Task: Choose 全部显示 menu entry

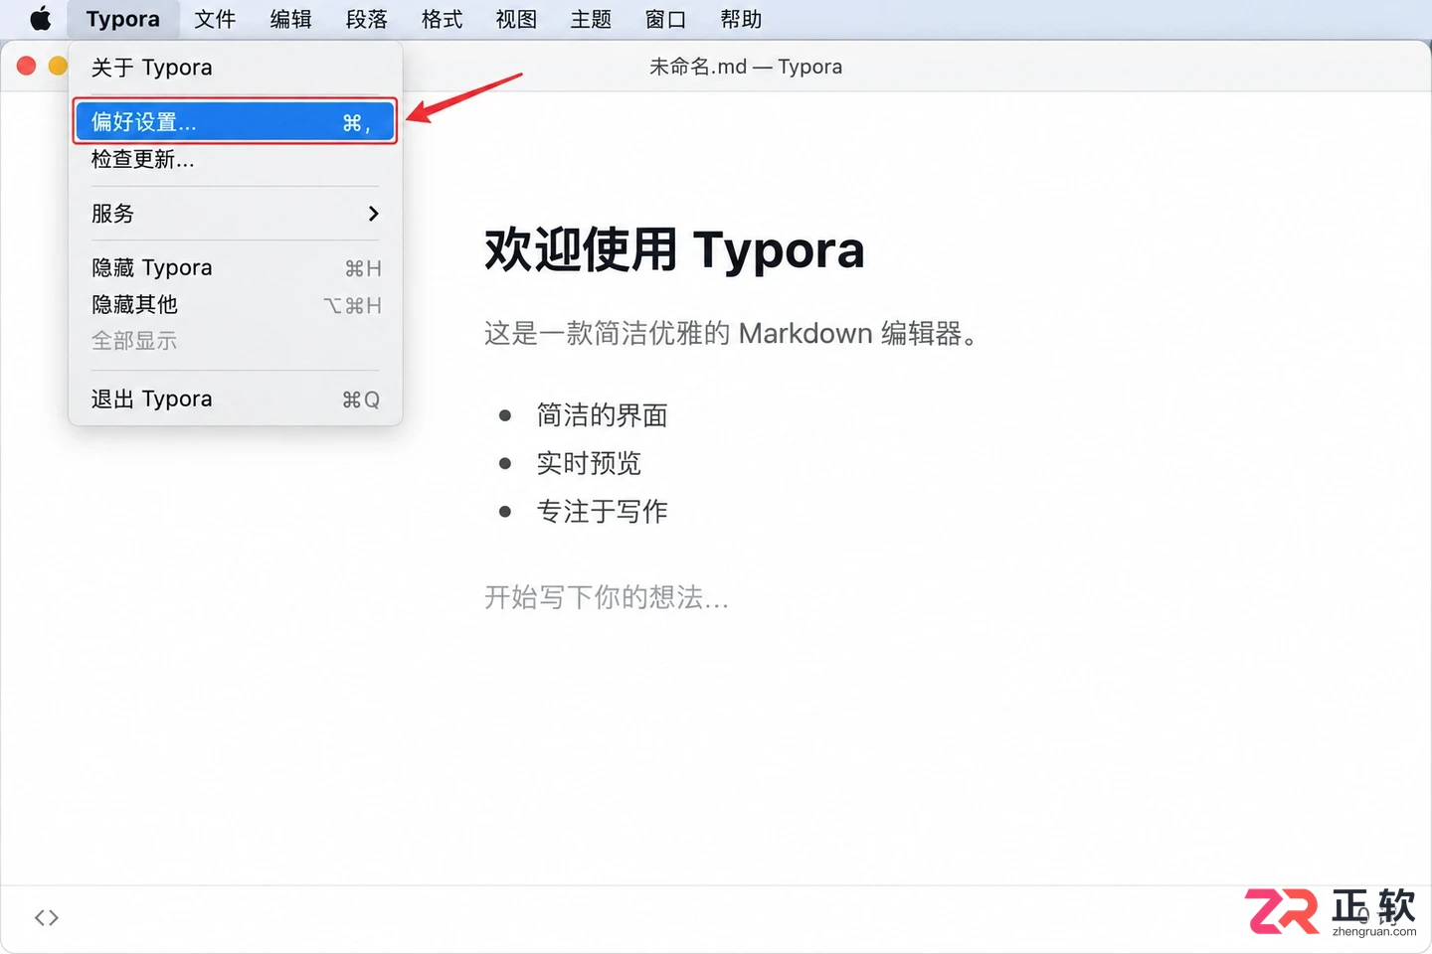Action: [236, 341]
